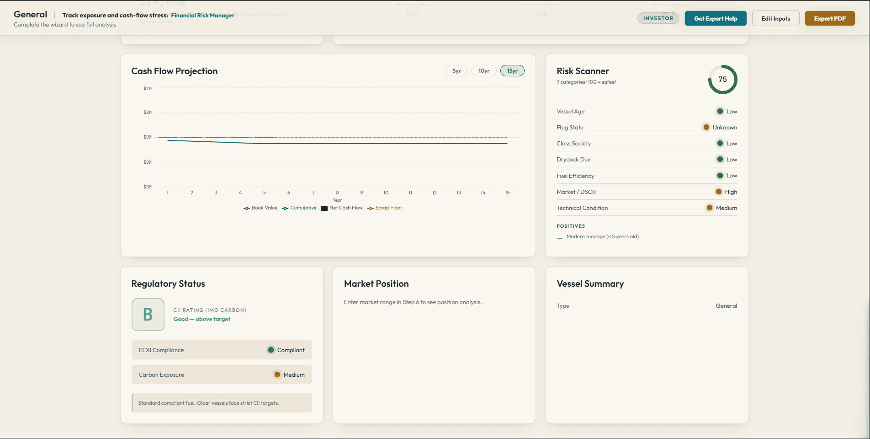Toggle the Cumulative legend series
The image size is (870, 439).
pyautogui.click(x=299, y=208)
